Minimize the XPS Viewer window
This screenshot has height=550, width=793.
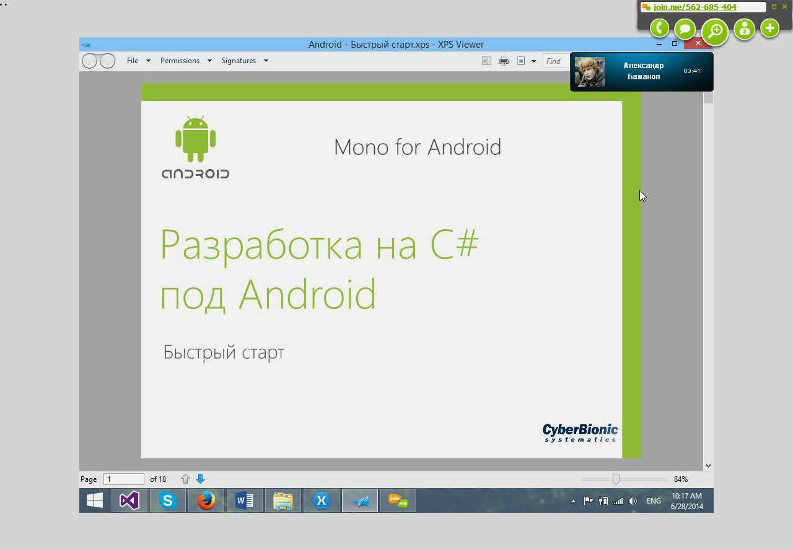point(659,44)
